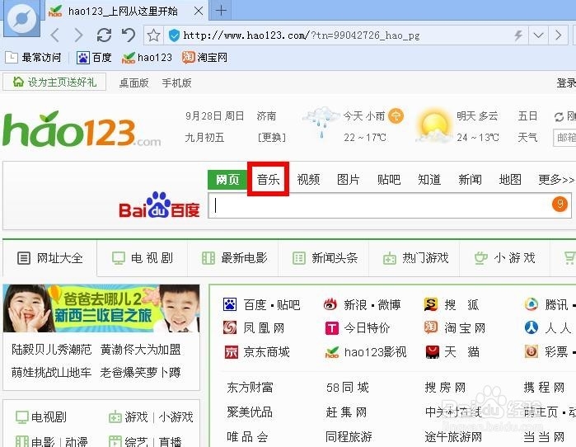Click the rainy weather icon for today

(321, 122)
